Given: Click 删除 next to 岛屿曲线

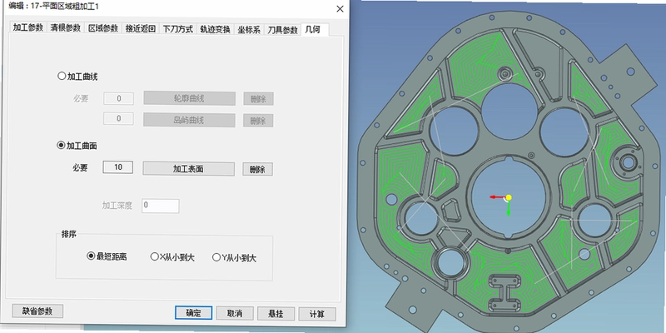Looking at the screenshot, I should tap(258, 121).
